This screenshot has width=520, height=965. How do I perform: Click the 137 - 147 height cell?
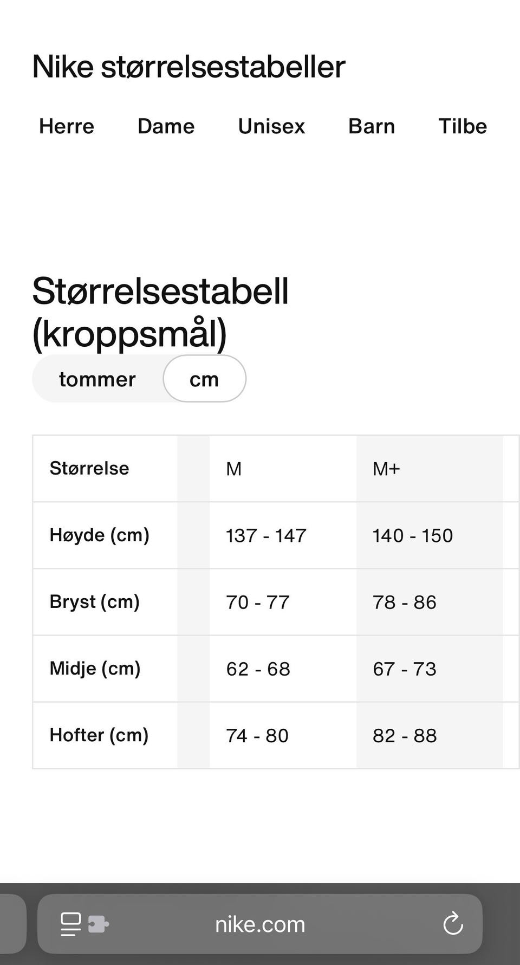(x=266, y=536)
